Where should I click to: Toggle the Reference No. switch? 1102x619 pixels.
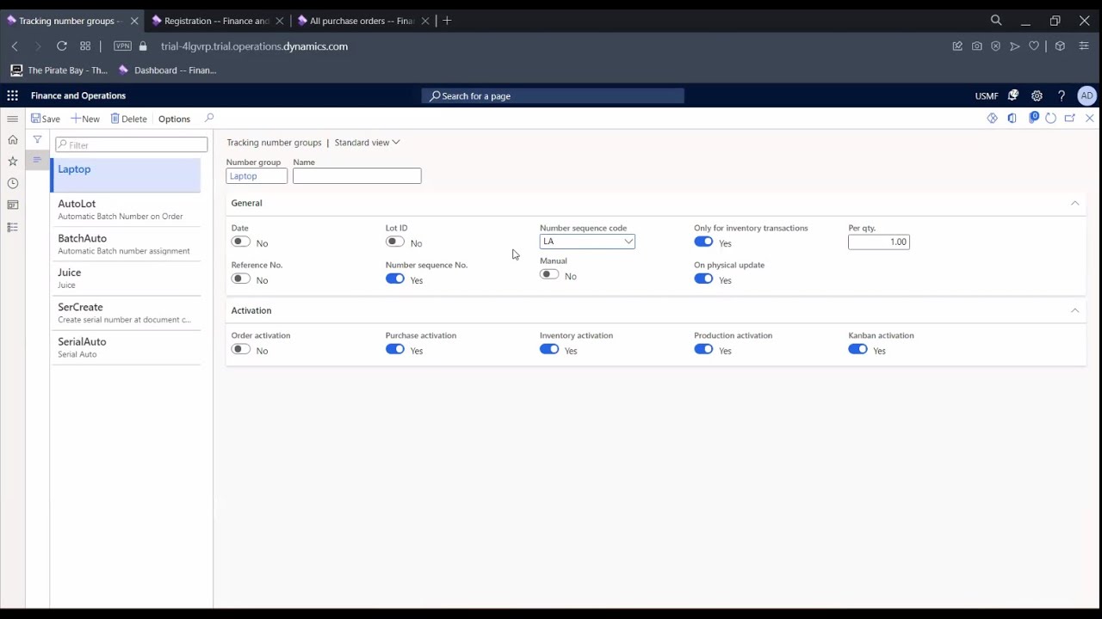(241, 279)
